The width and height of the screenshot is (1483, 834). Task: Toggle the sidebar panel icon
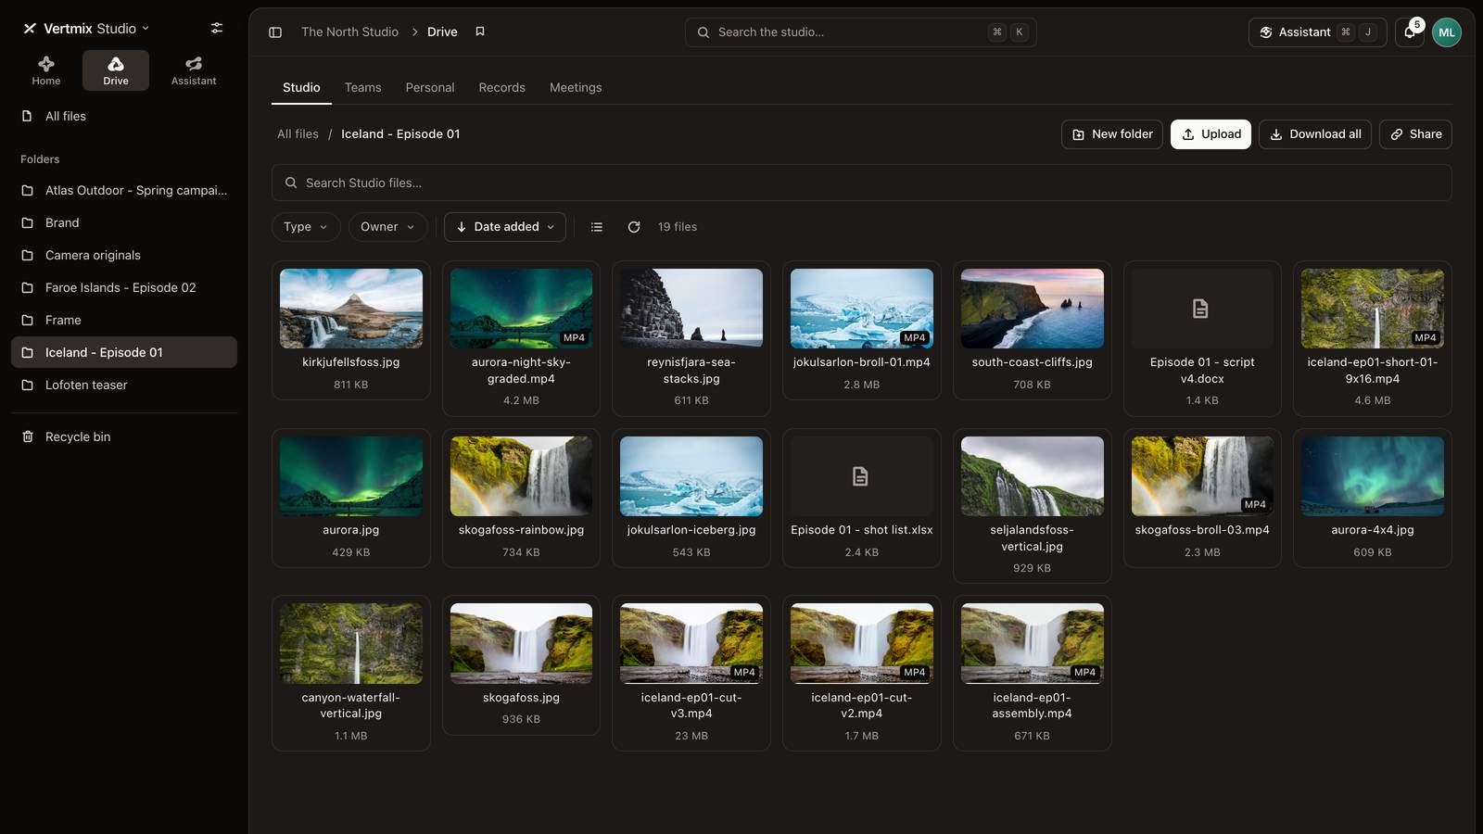click(x=275, y=32)
